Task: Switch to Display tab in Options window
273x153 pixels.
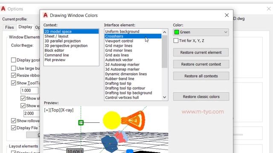Action: [x=25, y=27]
